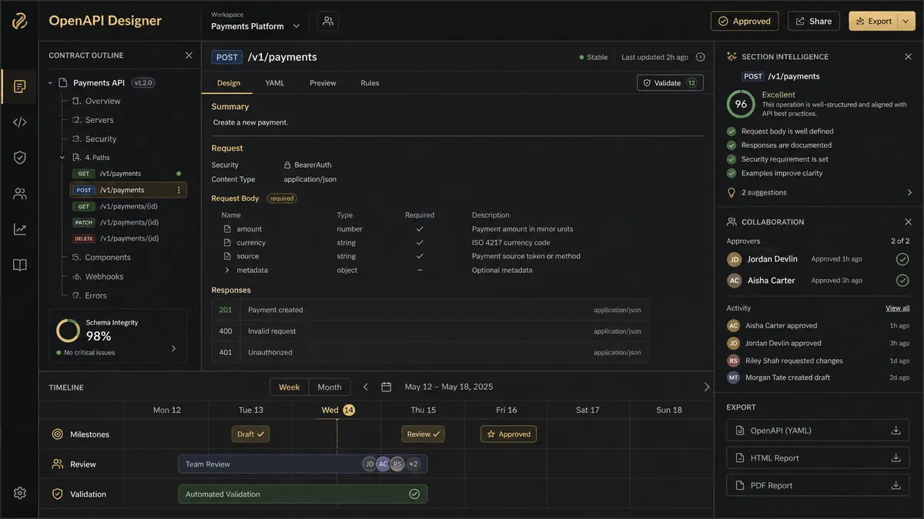Click the Share button
The height and width of the screenshot is (519, 924).
[814, 21]
